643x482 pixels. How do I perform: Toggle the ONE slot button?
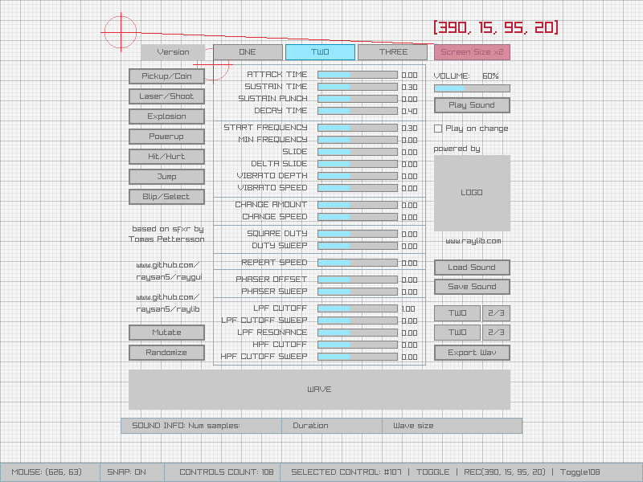[x=247, y=52]
